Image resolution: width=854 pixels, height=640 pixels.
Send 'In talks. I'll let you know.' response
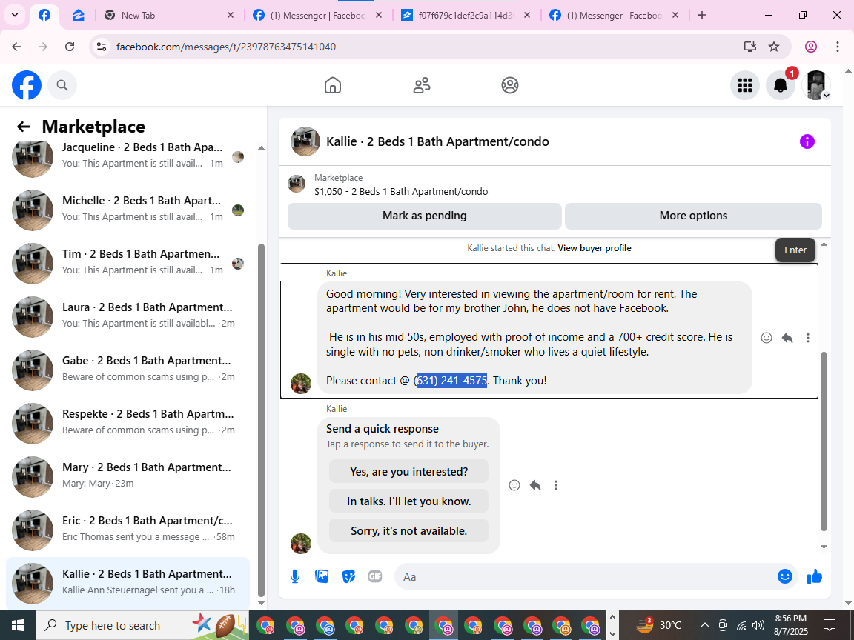point(409,501)
